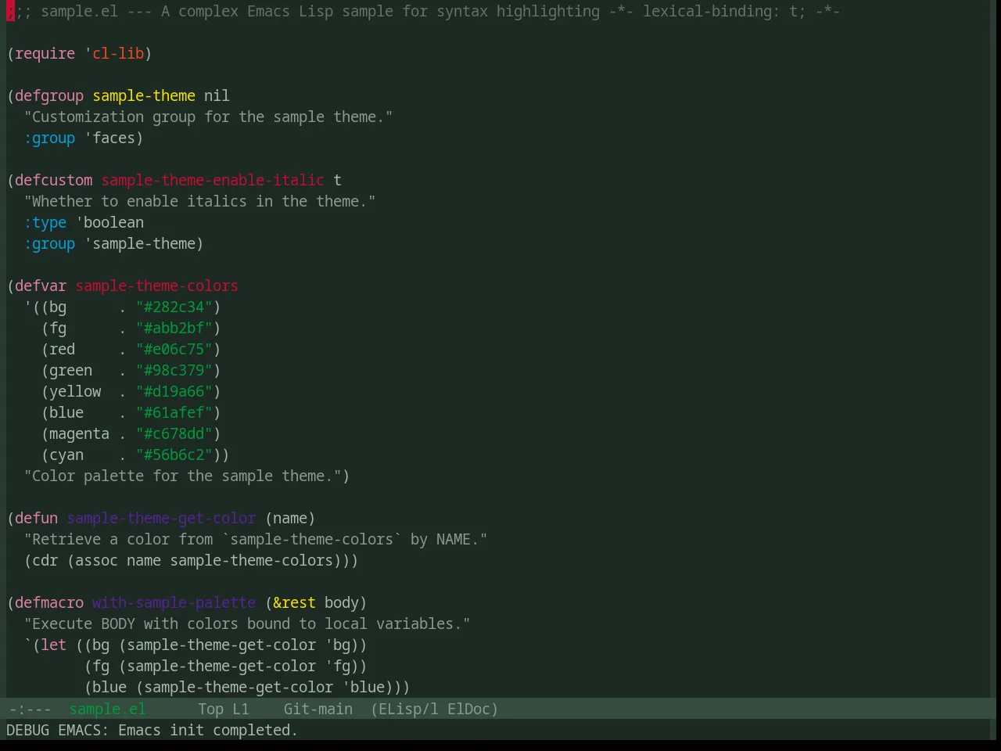Click 'Whether to enable italics' docstring
This screenshot has height=751, width=1001.
point(200,201)
